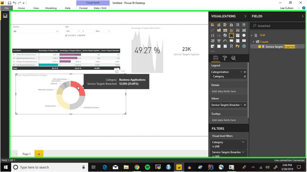Viewport: 307px width, 172px height.
Task: Open the Analytics magnifier pane
Action: (x=234, y=58)
